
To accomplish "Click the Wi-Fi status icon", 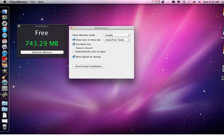I will click(189, 2).
